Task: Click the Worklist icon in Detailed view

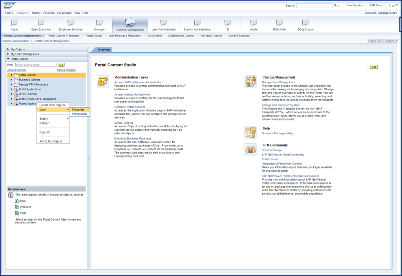Action: click(x=17, y=207)
